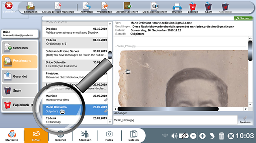Open the Substantiel Home Server 30.09.2019 email

tap(75, 53)
